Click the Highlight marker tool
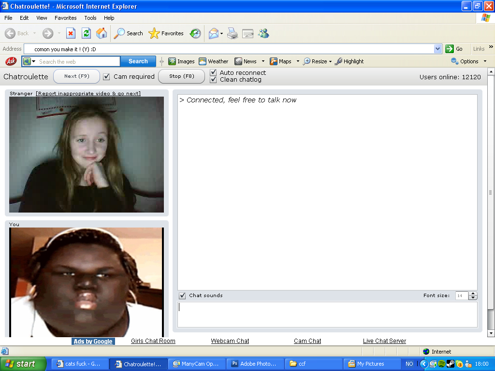This screenshot has height=371, width=495. tap(349, 61)
